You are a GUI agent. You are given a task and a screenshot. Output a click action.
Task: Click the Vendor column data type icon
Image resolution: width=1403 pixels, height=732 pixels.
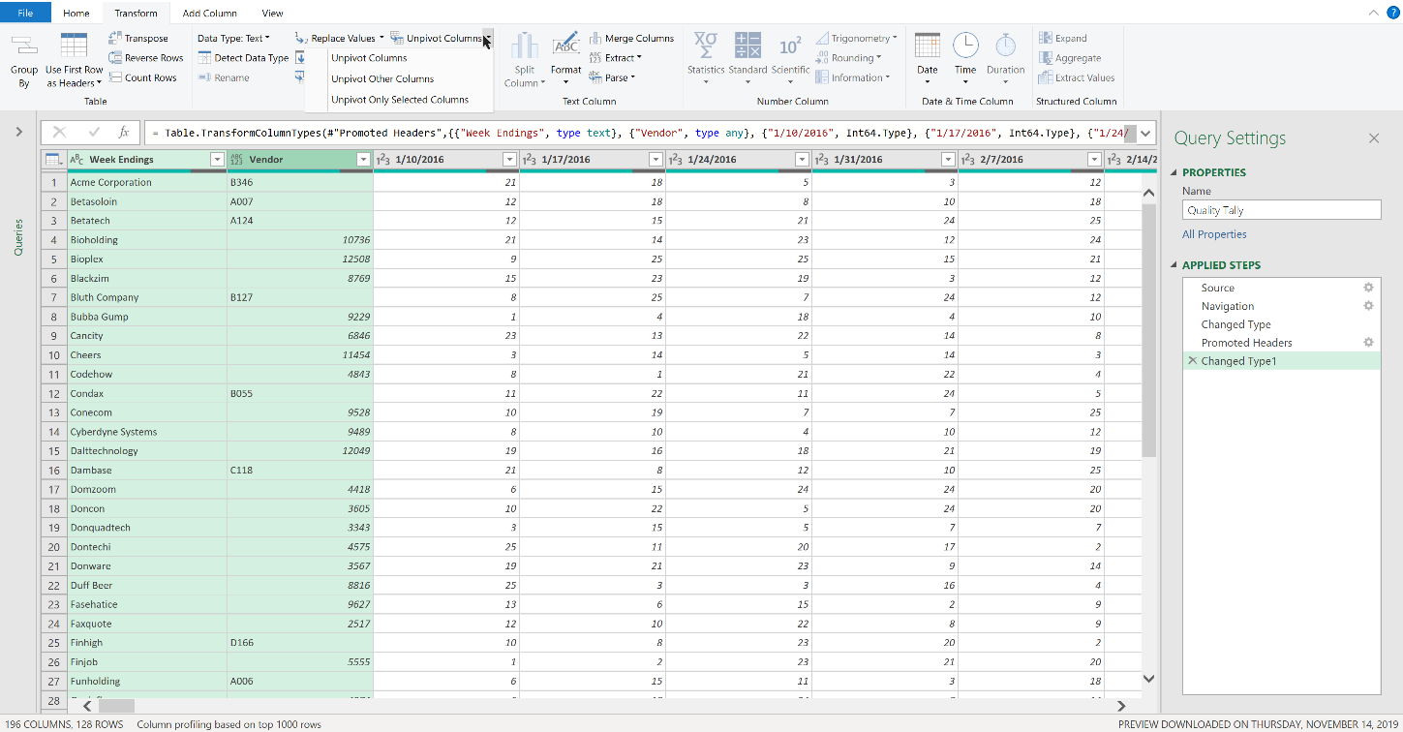[237, 160]
